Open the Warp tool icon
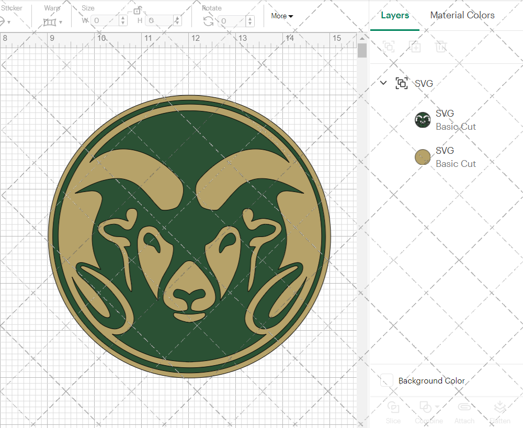 point(49,22)
